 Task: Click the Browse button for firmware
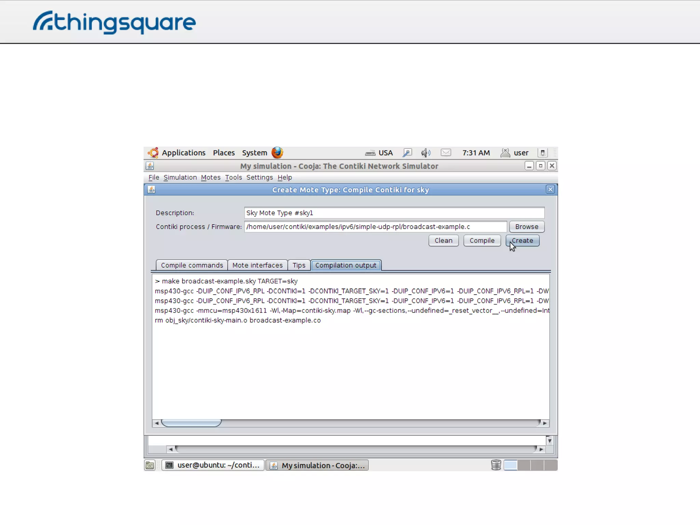[526, 227]
